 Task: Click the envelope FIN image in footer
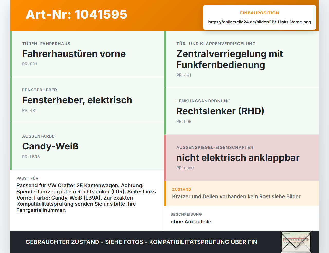point(296,242)
